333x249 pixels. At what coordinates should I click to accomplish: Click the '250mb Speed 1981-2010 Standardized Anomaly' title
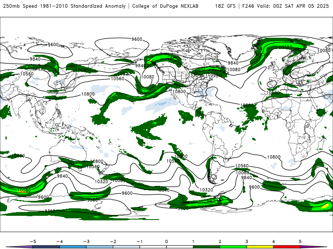point(65,6)
